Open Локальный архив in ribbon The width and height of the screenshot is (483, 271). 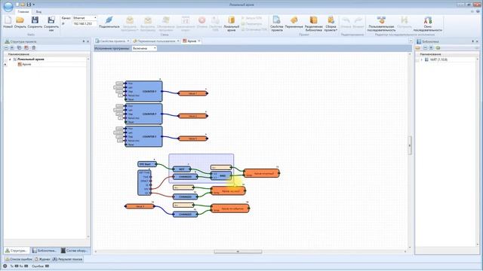point(232,23)
